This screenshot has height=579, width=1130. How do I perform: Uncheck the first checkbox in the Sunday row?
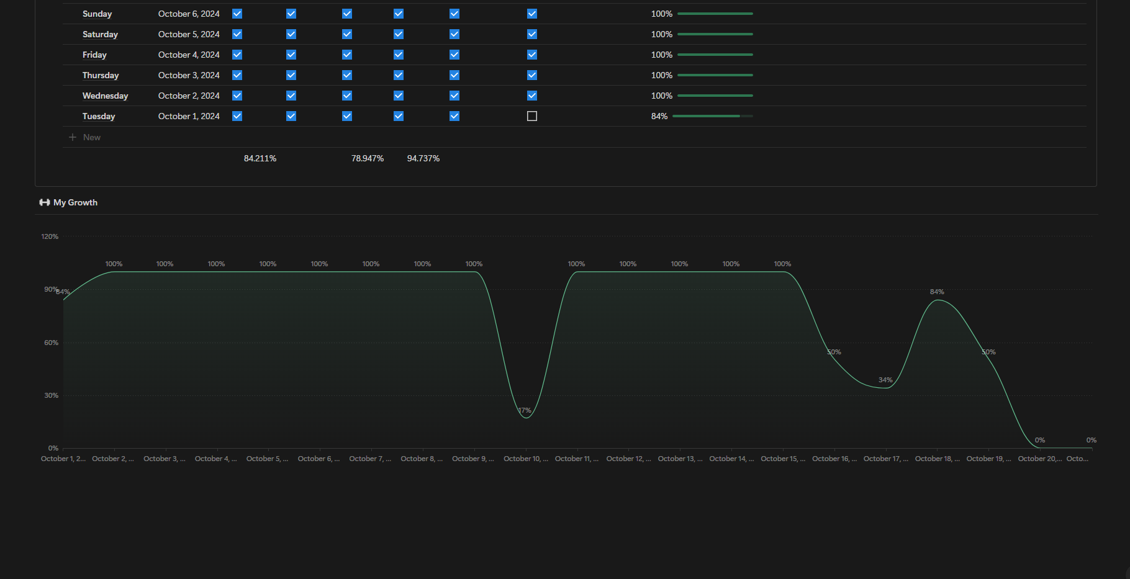coord(237,14)
